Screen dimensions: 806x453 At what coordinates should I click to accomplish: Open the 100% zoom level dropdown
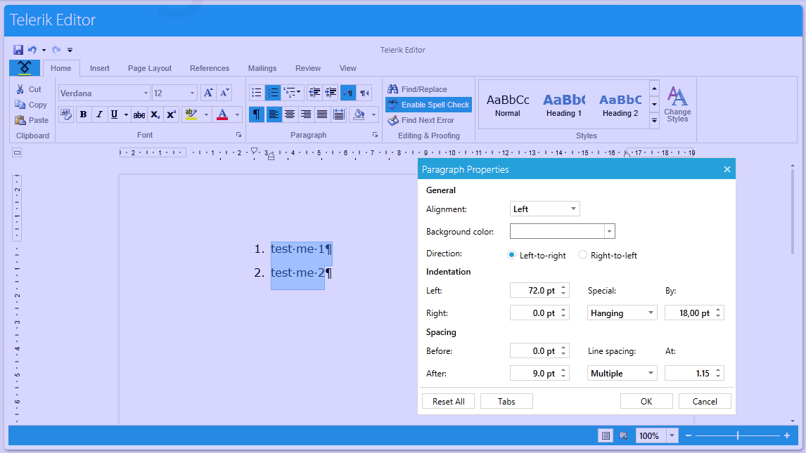pyautogui.click(x=672, y=435)
